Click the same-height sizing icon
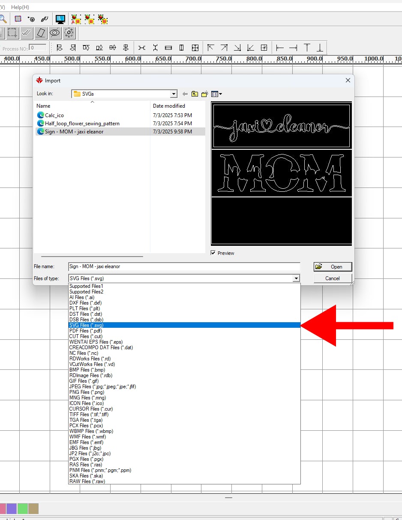This screenshot has height=520, width=402. (182, 48)
